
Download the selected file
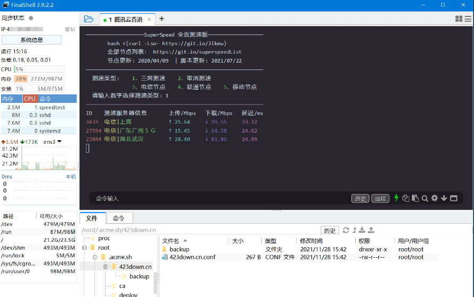[362, 230]
